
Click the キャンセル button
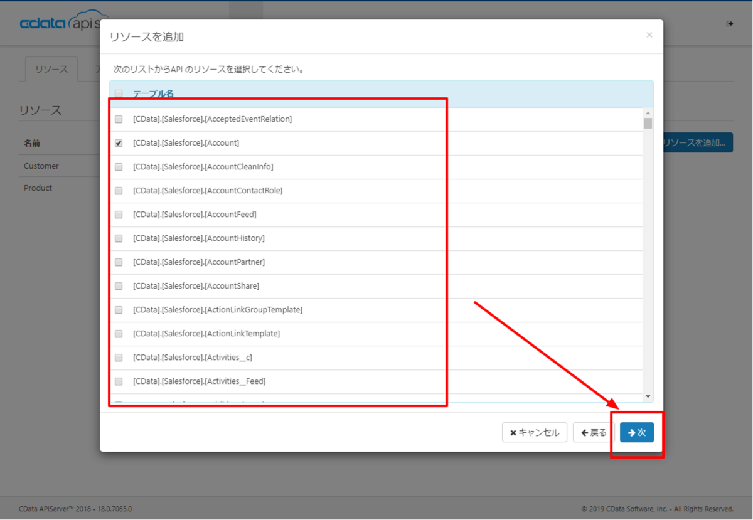pos(535,432)
